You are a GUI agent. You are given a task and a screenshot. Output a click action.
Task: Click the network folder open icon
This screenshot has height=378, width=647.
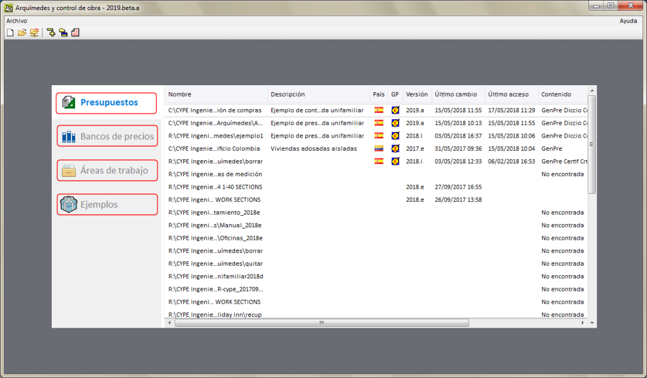pos(34,33)
